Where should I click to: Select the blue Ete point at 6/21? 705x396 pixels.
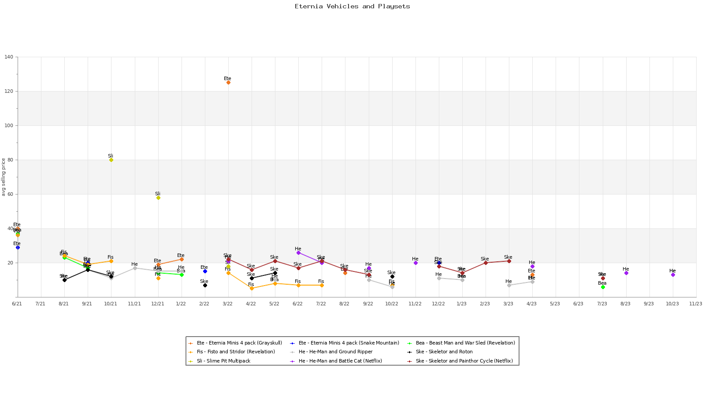coord(18,247)
